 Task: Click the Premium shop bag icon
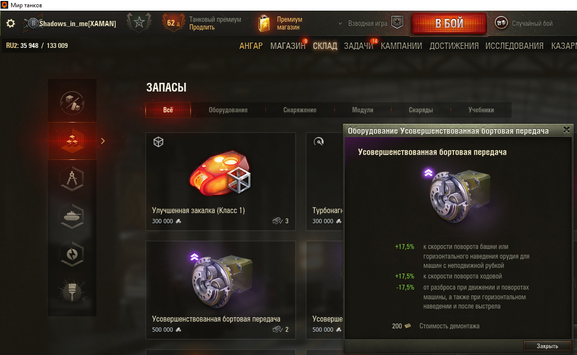coord(264,23)
